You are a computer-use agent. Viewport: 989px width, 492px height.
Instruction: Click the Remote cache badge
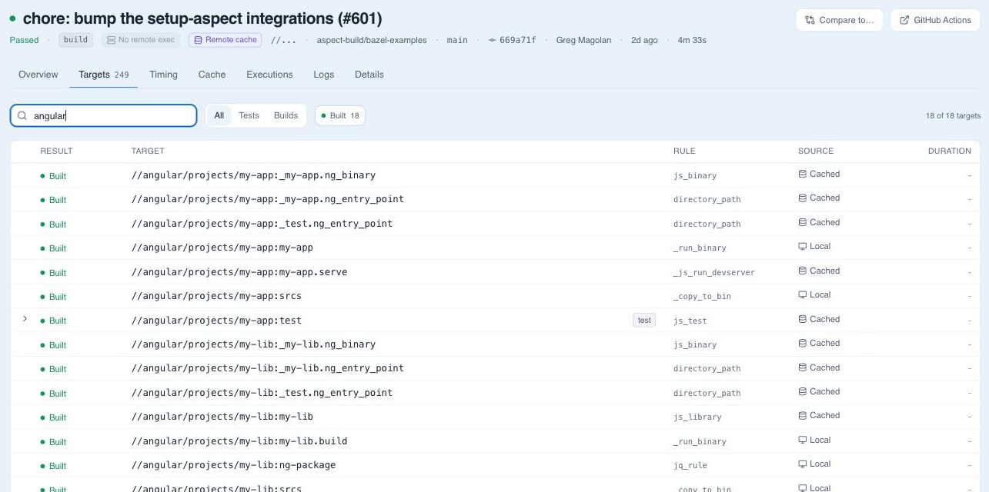pyautogui.click(x=226, y=40)
